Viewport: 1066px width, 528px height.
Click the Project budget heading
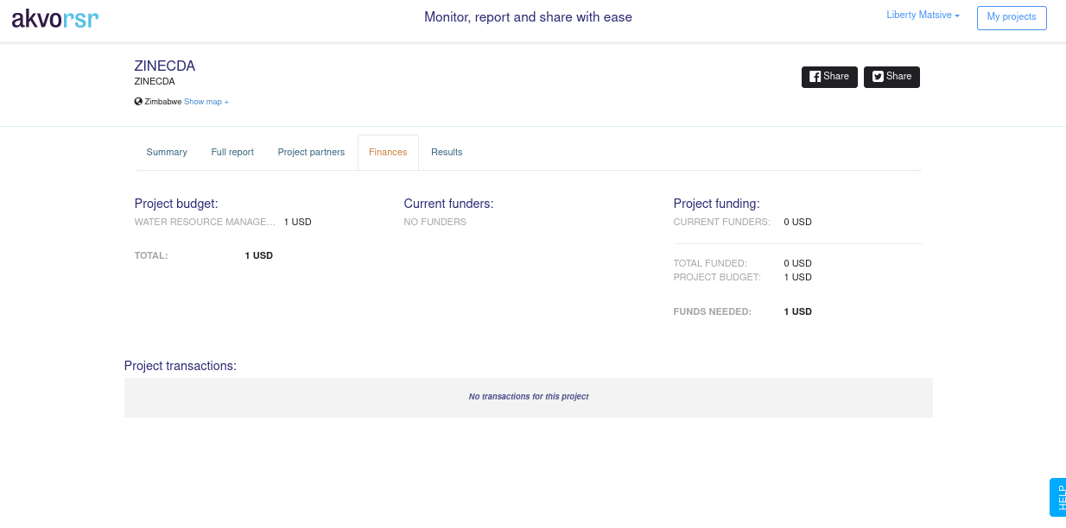point(176,204)
